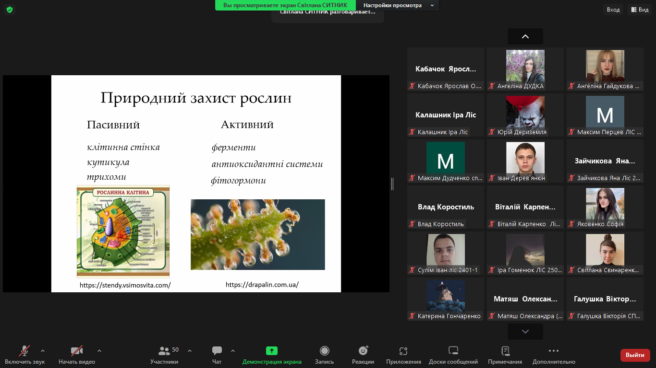Click the Вход sign-in button
Image resolution: width=656 pixels, height=368 pixels.
click(613, 10)
